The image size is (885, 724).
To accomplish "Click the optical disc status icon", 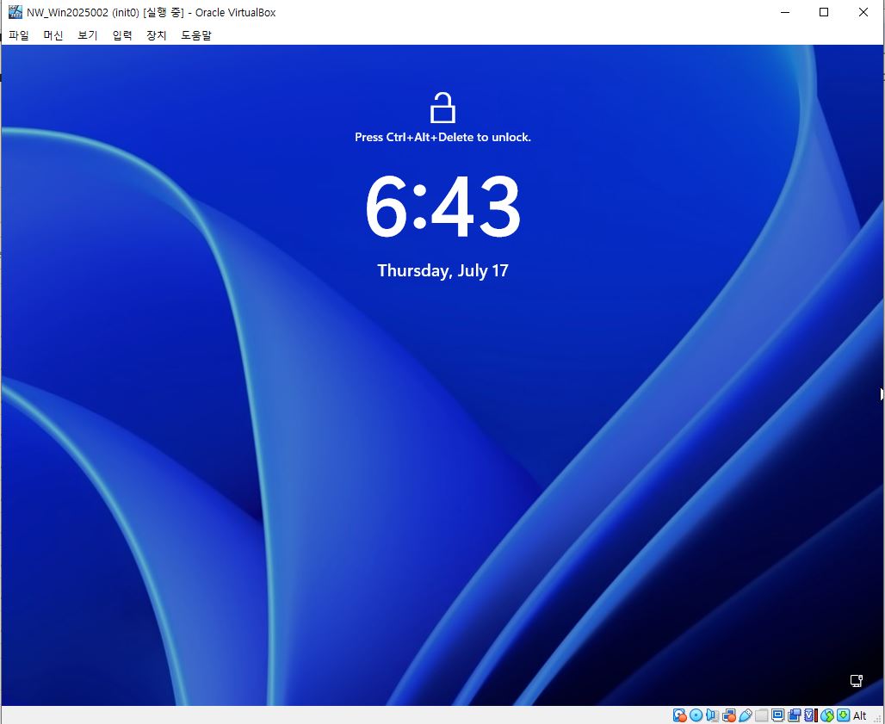I will tap(696, 715).
